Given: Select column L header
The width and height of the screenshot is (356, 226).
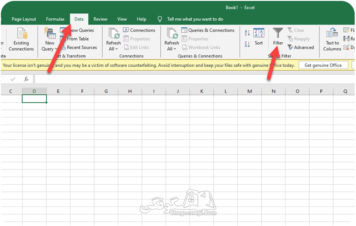Looking at the screenshot, I should pos(225,91).
